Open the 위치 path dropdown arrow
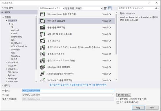The height and width of the screenshot is (111, 161). click(113, 95)
